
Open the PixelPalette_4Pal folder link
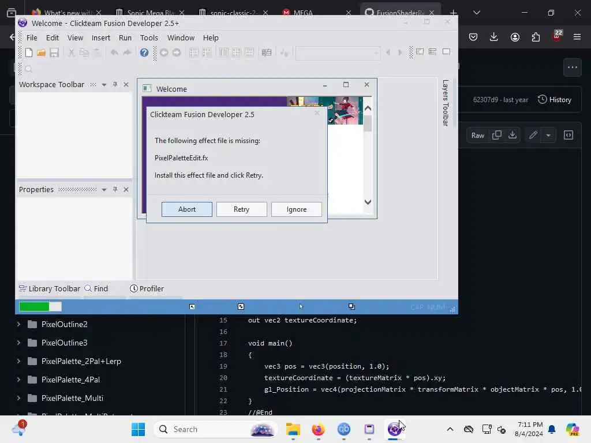point(70,380)
